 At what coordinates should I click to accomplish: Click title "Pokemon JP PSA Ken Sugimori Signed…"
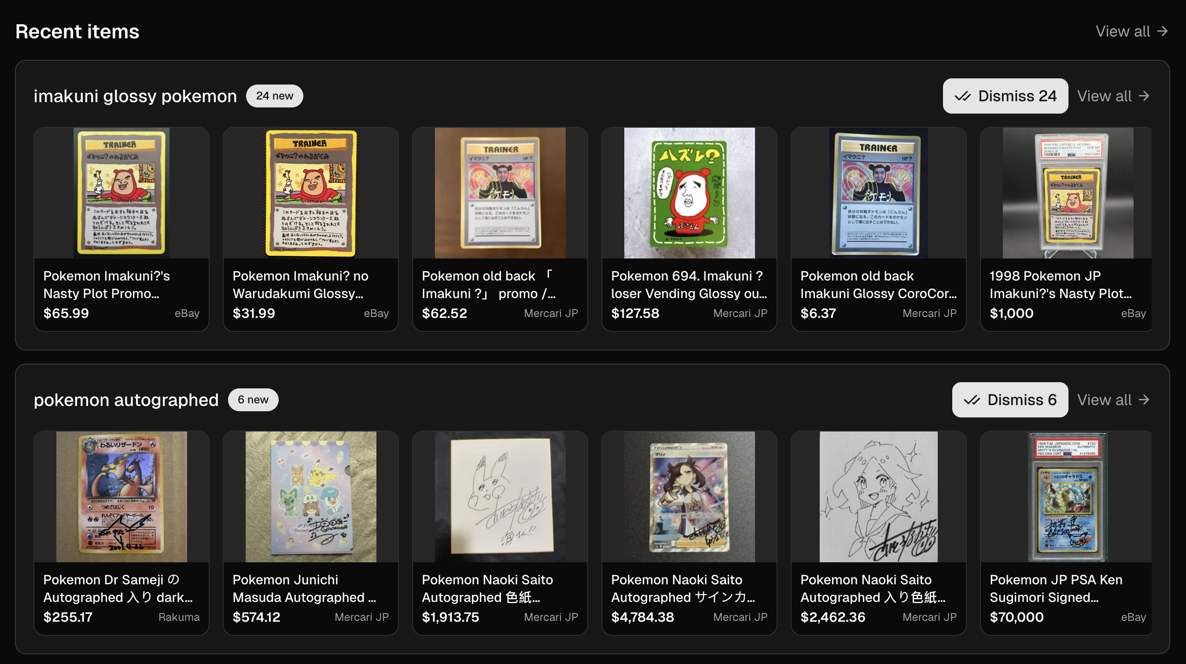click(1056, 588)
